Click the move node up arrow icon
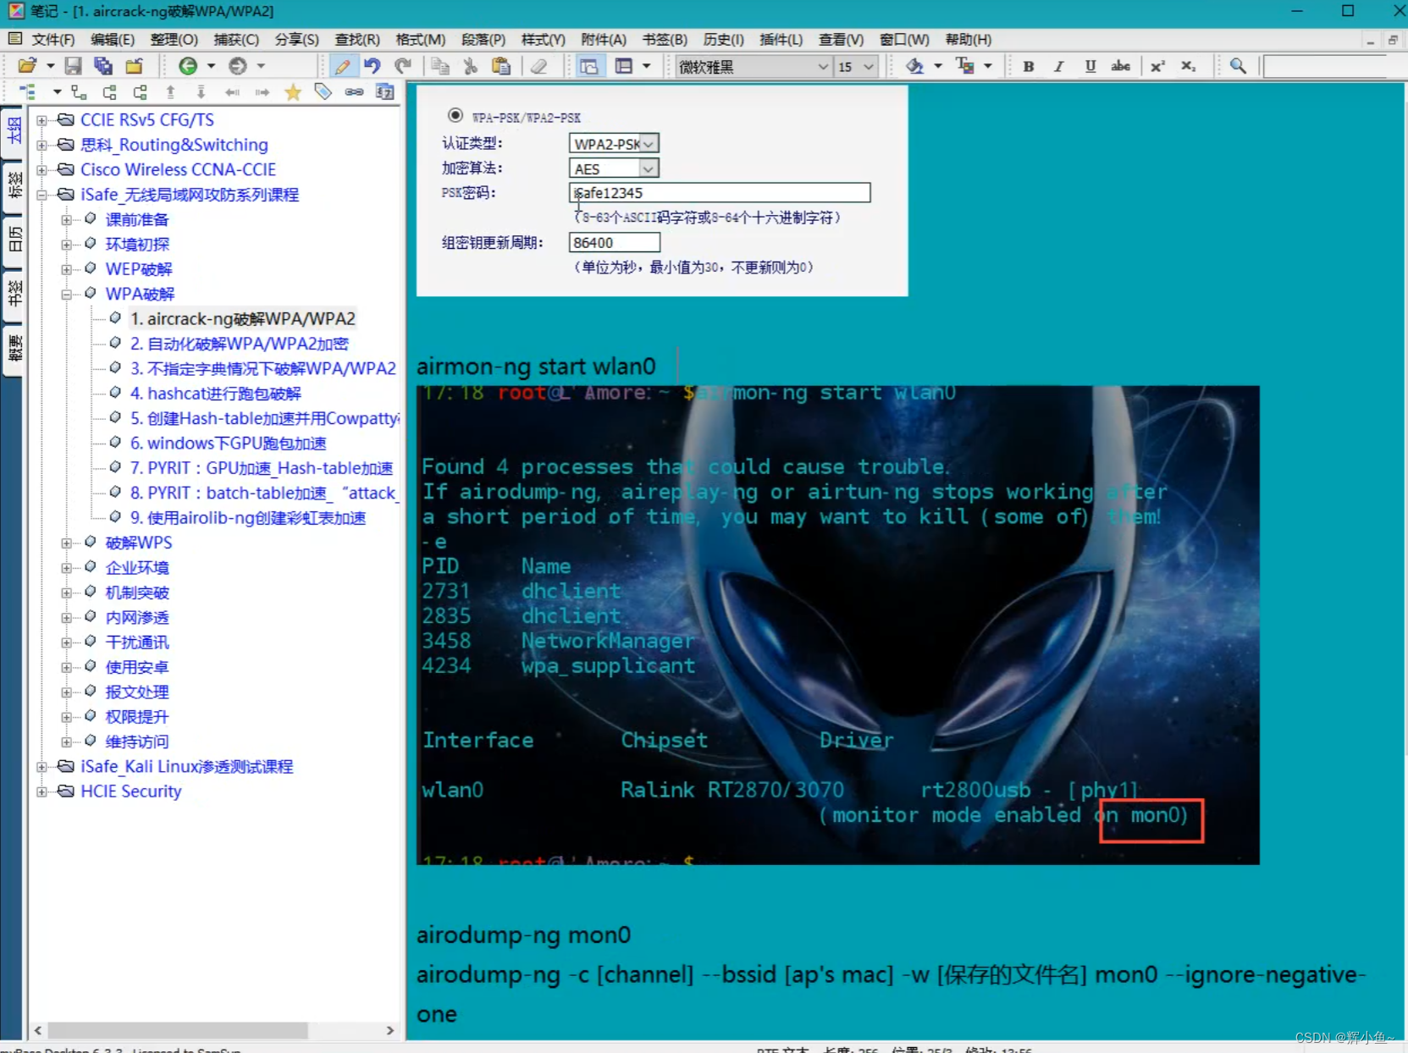The width and height of the screenshot is (1408, 1053). point(171,92)
